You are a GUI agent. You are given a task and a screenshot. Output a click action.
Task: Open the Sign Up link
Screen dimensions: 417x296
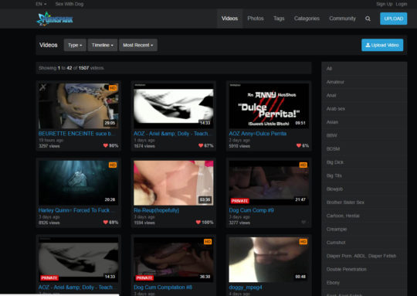click(385, 4)
